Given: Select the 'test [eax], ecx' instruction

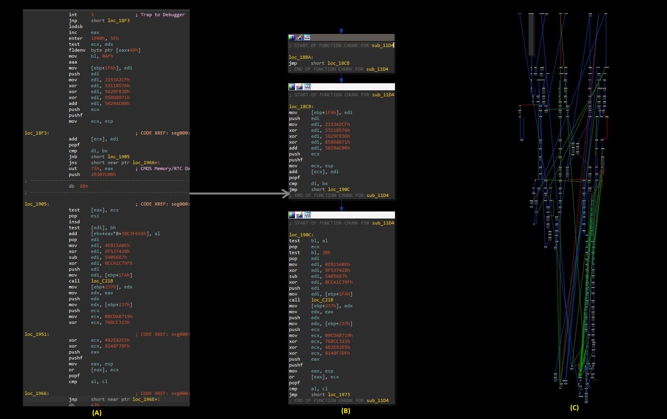Looking at the screenshot, I should tap(94, 210).
